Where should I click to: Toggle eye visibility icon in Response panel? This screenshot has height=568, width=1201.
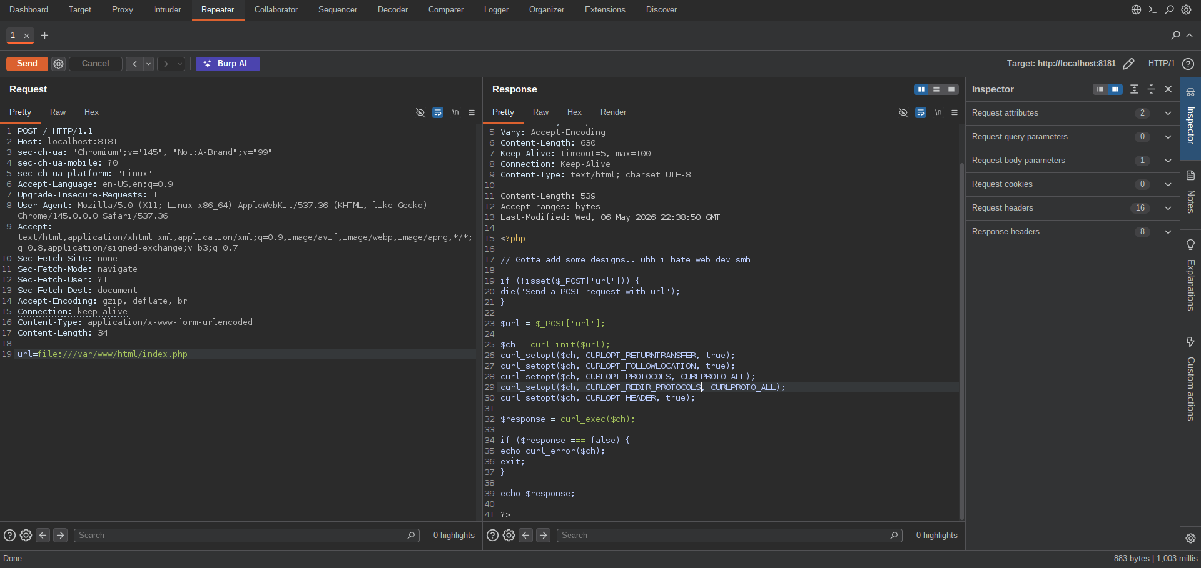tap(903, 112)
